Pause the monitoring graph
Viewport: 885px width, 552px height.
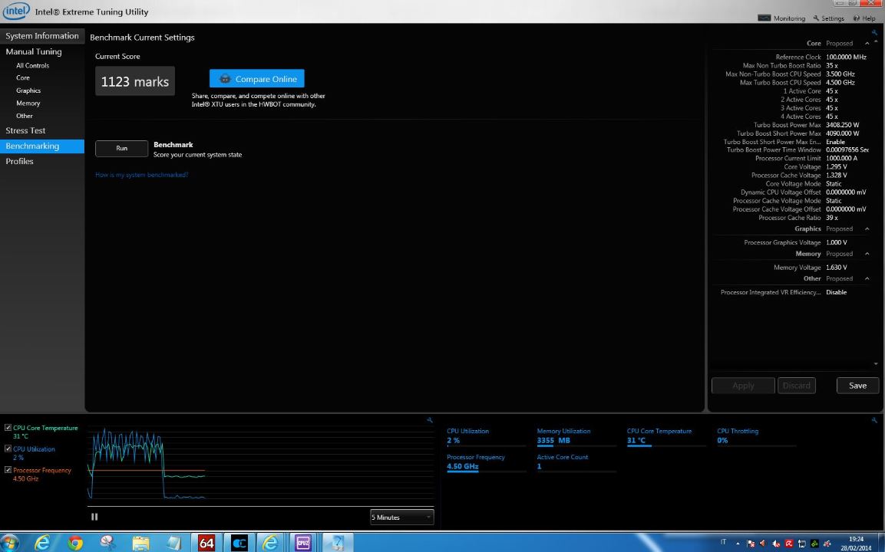94,517
